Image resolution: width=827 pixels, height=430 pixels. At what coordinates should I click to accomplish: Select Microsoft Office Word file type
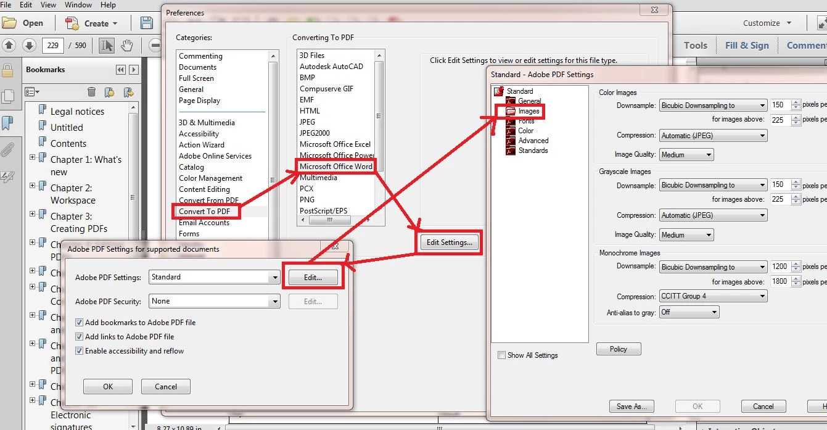[336, 167]
